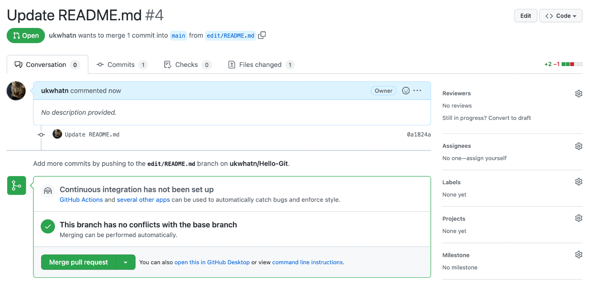The width and height of the screenshot is (593, 282).
Task: Click the smiley reaction icon on the comment
Action: pos(406,91)
